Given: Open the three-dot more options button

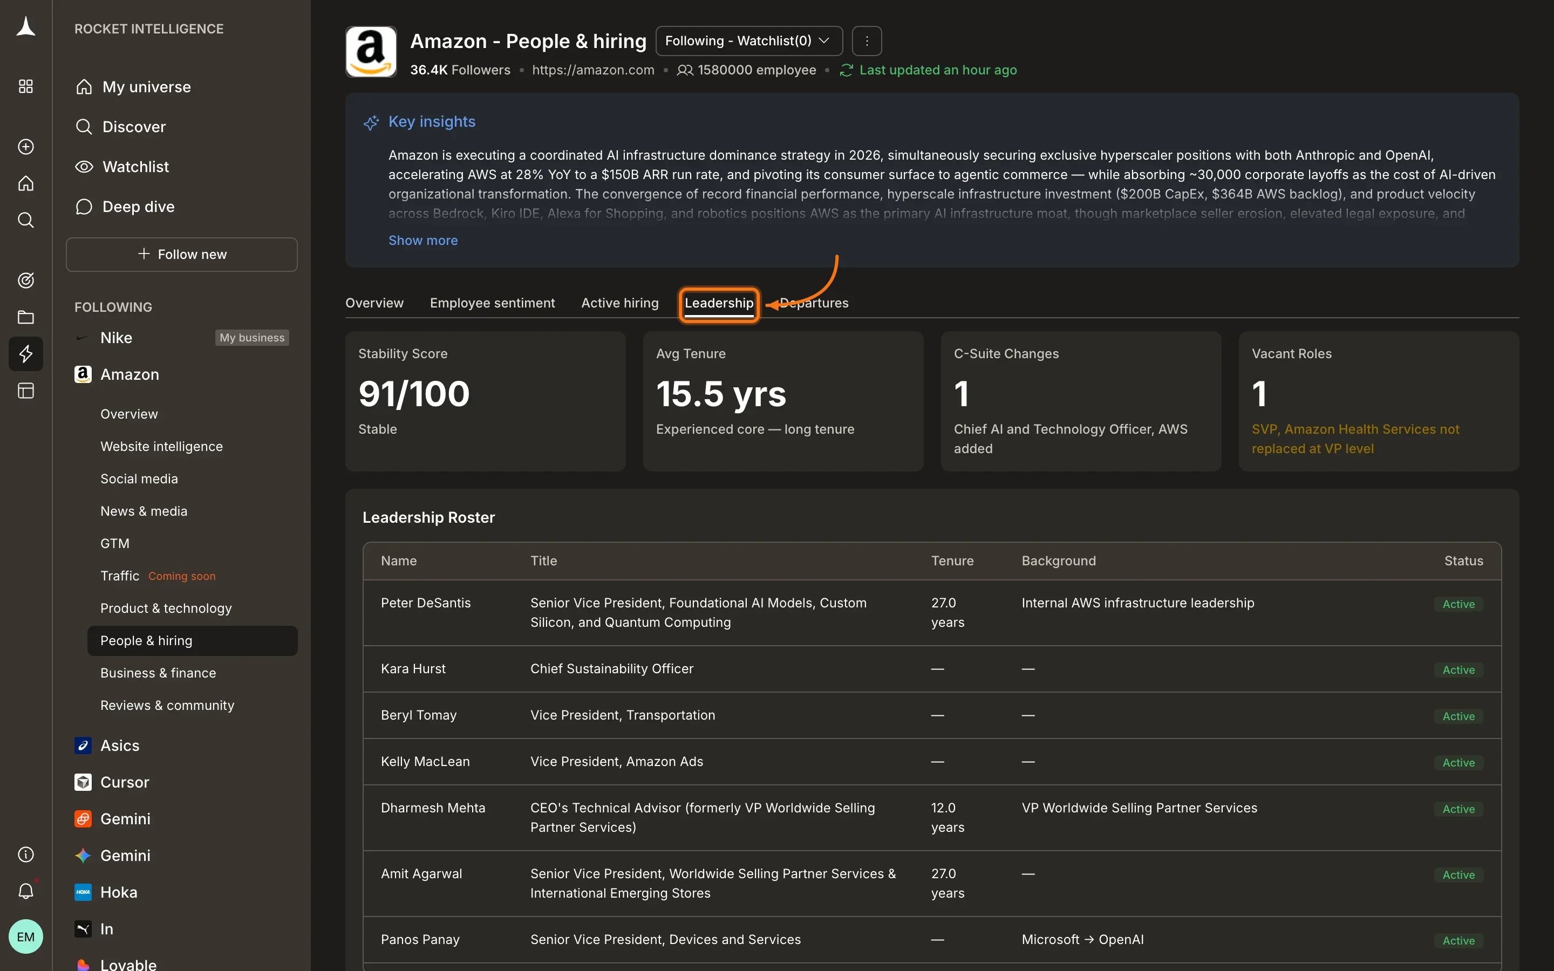Looking at the screenshot, I should pos(867,41).
